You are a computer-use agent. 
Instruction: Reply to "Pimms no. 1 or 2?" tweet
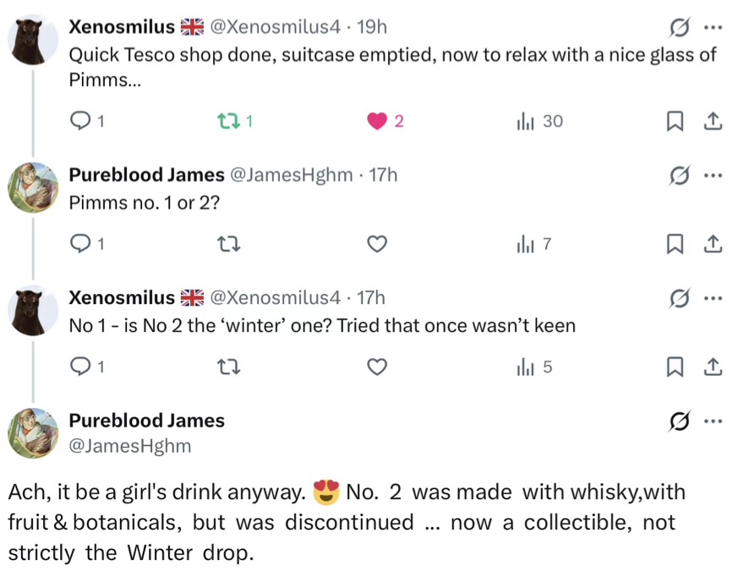tap(79, 245)
